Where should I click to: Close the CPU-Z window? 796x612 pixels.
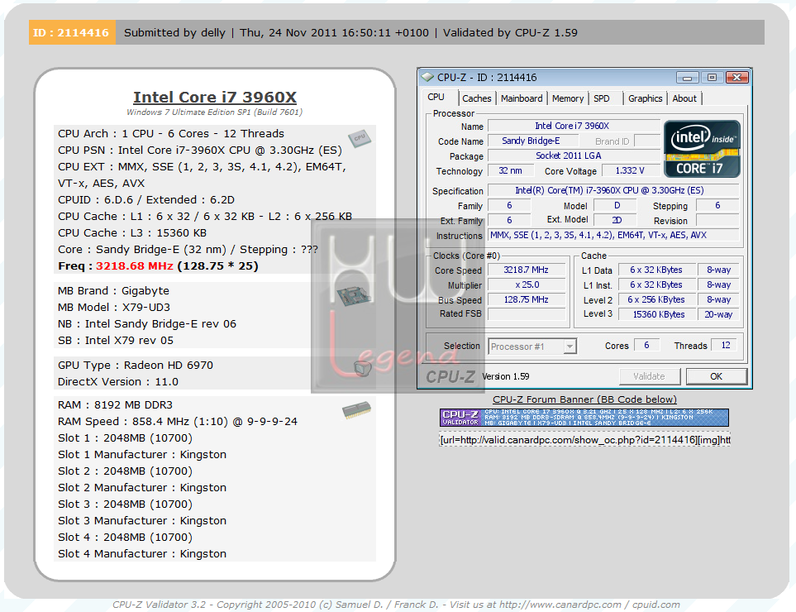(737, 77)
